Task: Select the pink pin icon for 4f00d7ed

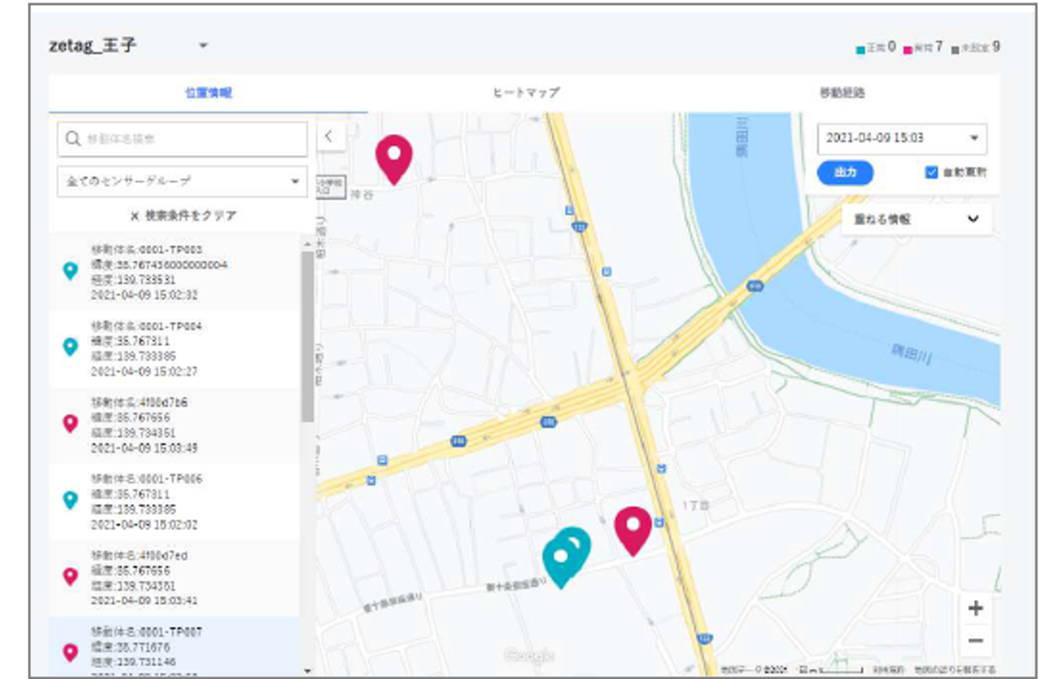Action: 72,575
